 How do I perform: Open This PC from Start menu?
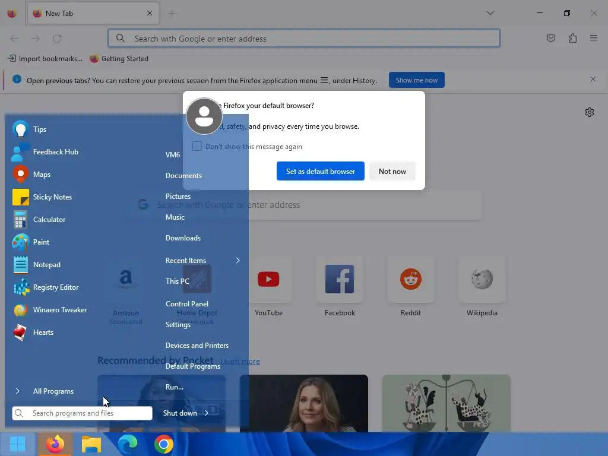(x=177, y=281)
